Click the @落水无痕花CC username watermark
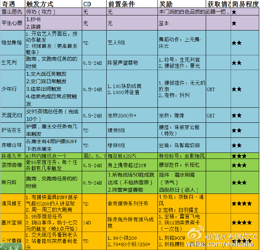This screenshot has height=250, width=260. pos(231,237)
